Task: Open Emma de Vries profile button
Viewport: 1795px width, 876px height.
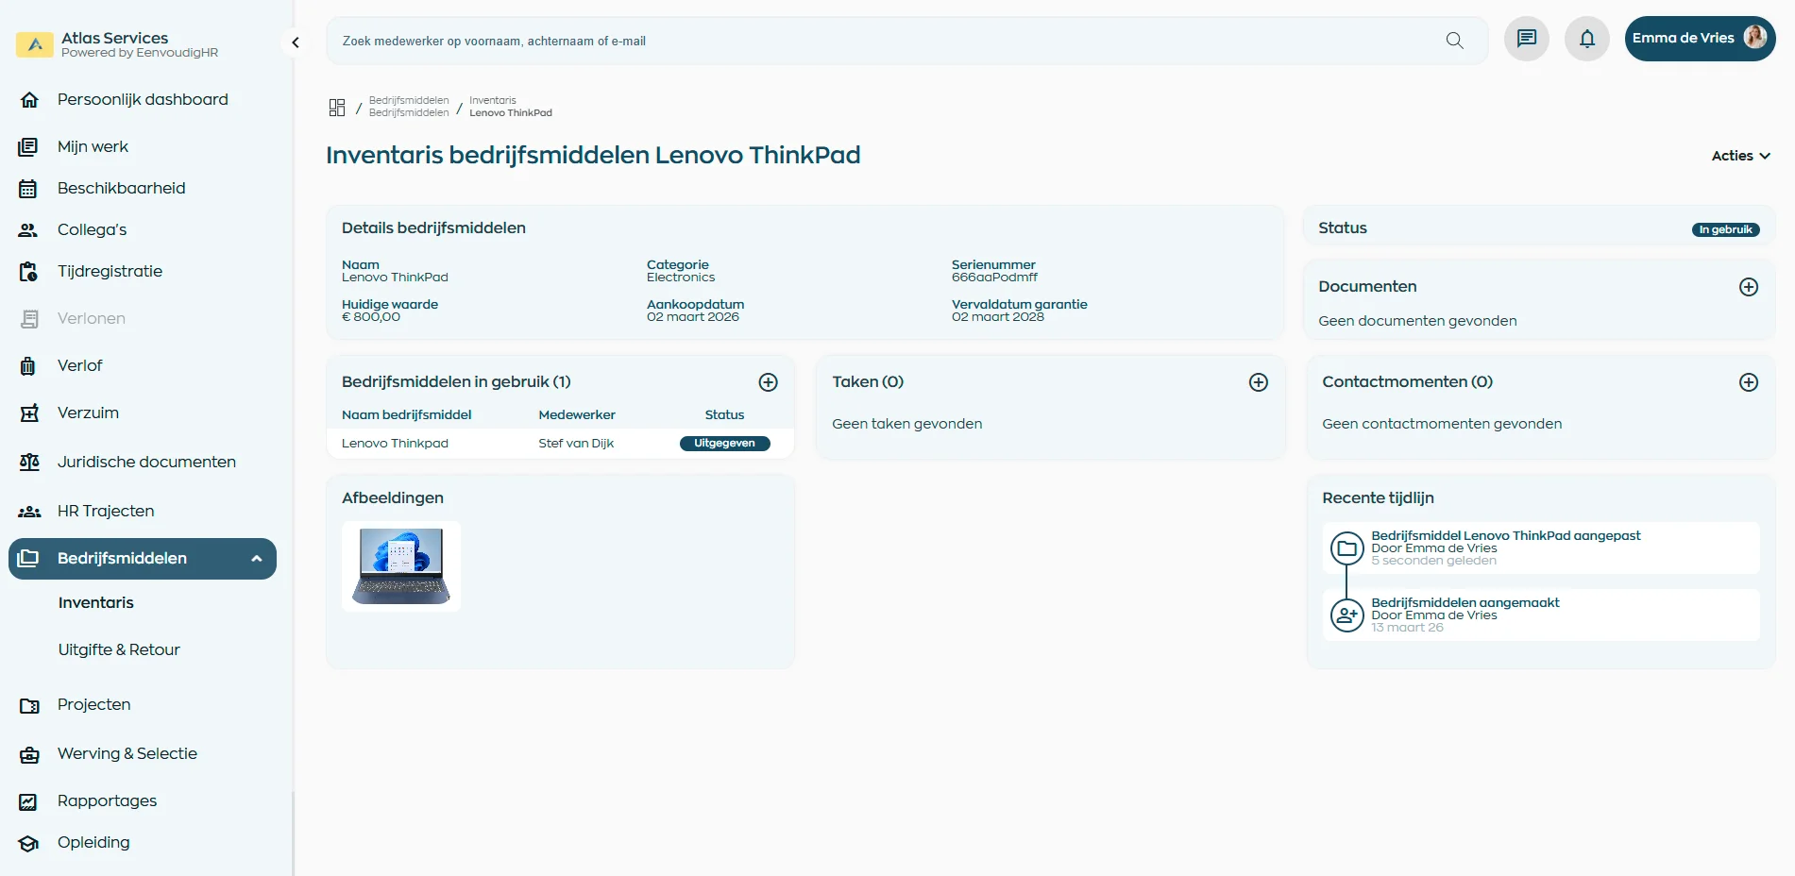Action: pyautogui.click(x=1699, y=39)
